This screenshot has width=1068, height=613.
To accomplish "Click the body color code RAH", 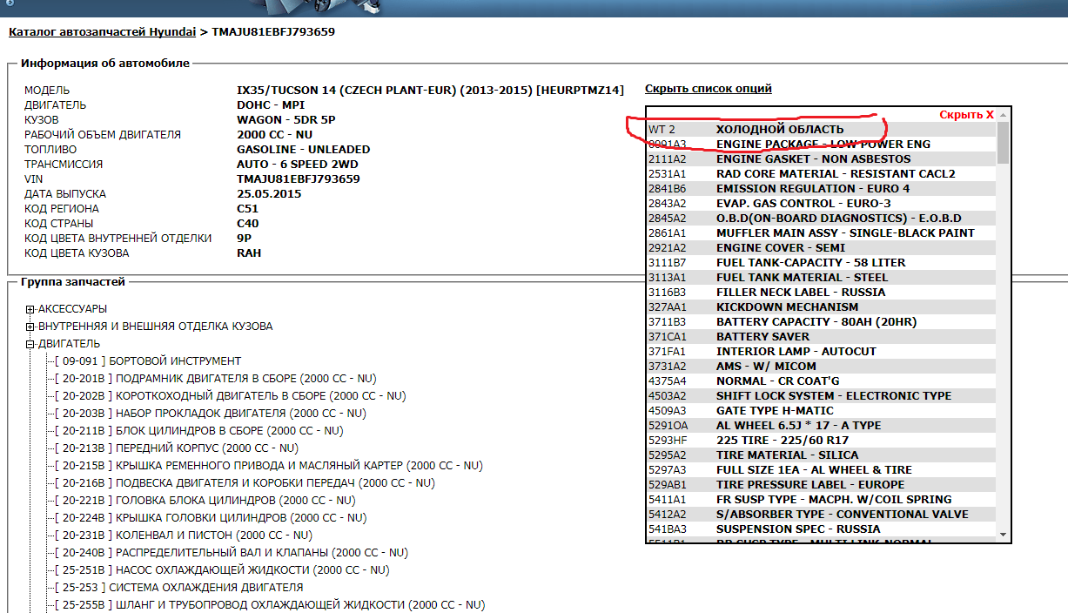I will [249, 253].
